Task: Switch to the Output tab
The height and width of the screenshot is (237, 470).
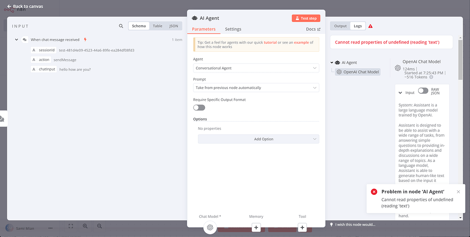Action: [340, 26]
